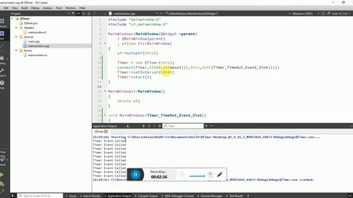Screen dimensions: 353x198
Task: Close the QTimer output tab
Action: tap(106, 131)
